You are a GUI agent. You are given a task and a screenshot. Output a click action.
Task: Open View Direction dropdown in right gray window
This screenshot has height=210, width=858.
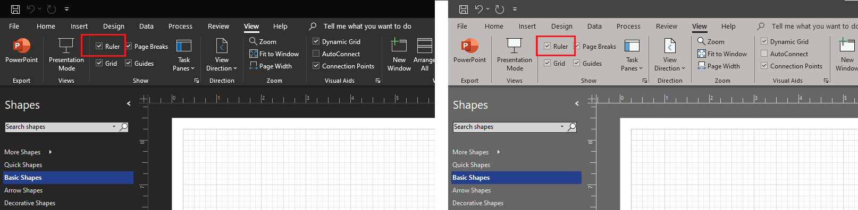tap(670, 54)
